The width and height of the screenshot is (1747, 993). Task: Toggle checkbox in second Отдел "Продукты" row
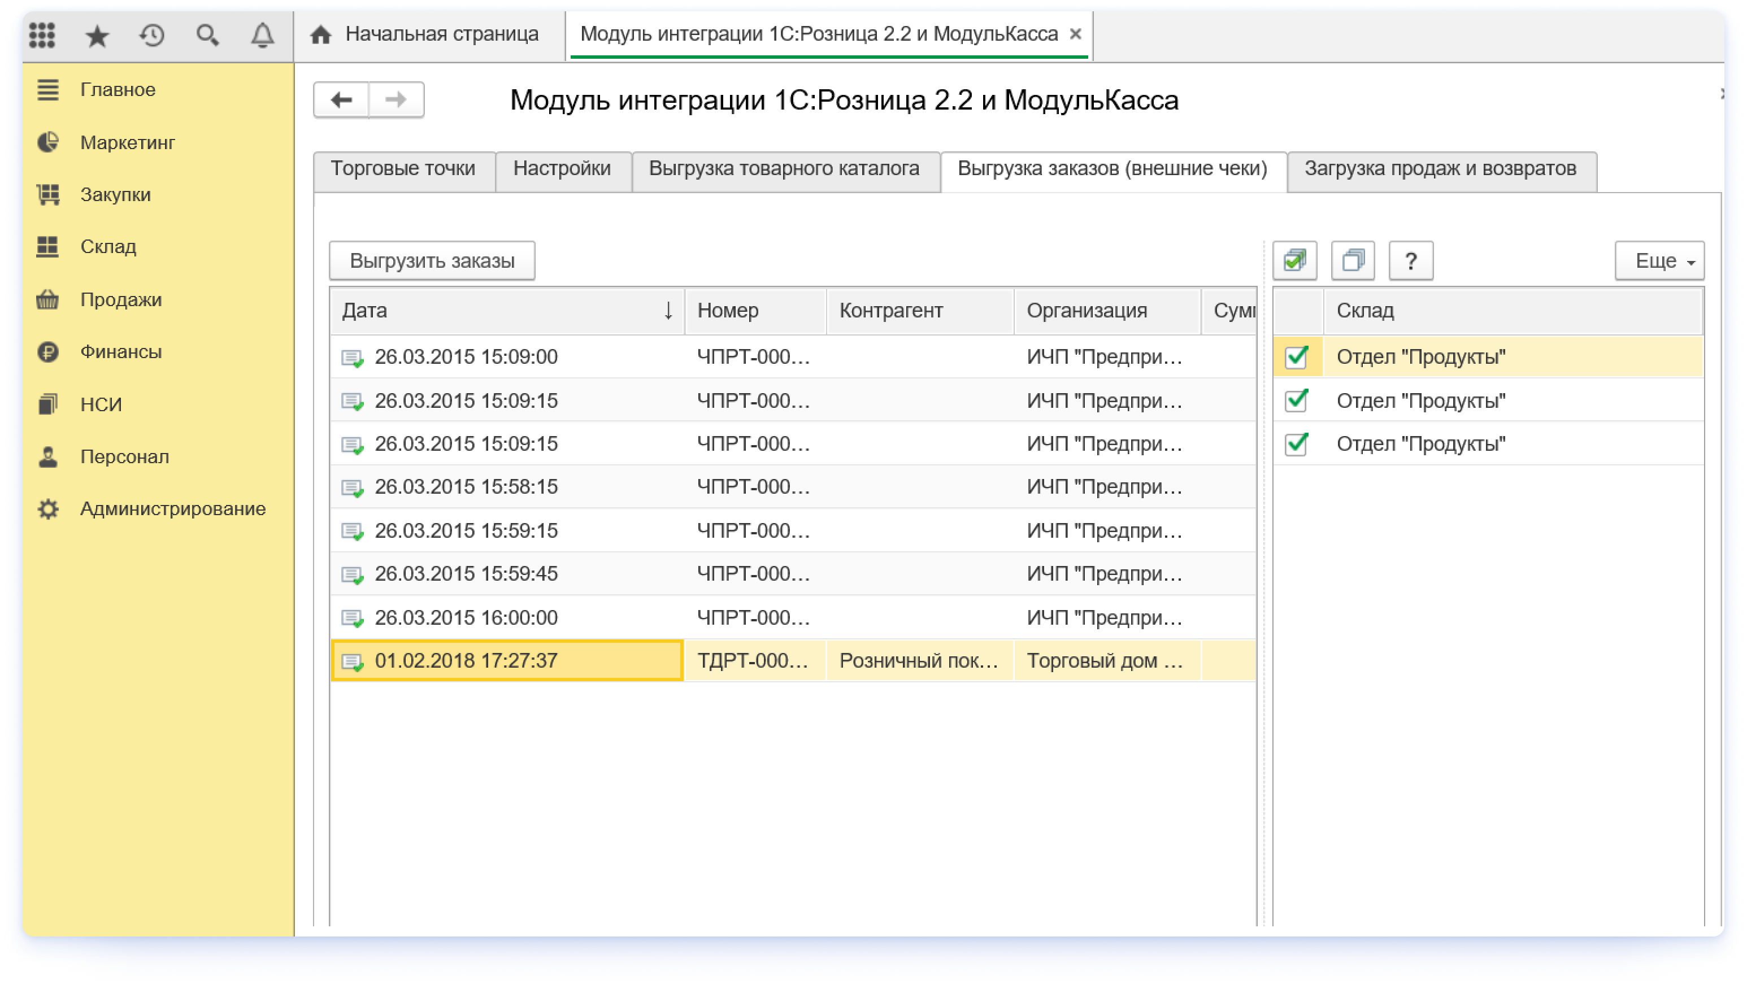pos(1296,400)
